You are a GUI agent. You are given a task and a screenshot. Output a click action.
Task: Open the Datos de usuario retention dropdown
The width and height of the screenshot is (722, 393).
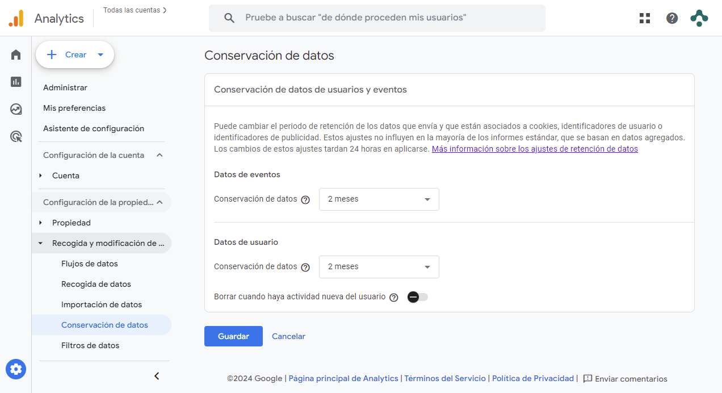point(379,266)
